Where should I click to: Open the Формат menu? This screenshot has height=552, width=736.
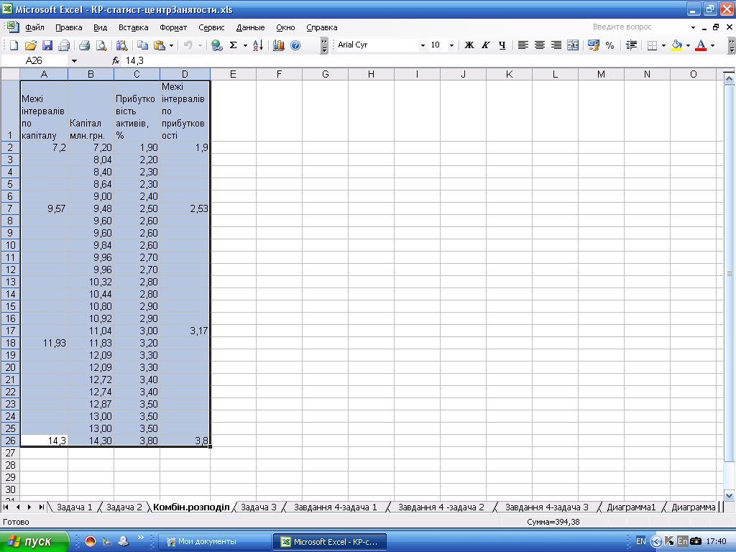pyautogui.click(x=173, y=27)
